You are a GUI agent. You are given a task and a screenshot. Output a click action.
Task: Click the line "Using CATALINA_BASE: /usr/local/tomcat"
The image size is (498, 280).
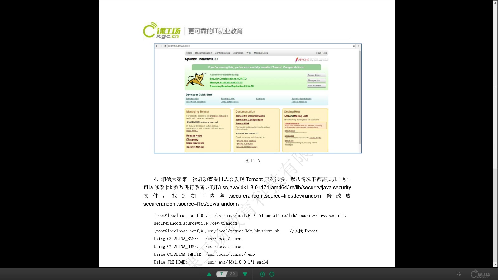click(x=199, y=239)
